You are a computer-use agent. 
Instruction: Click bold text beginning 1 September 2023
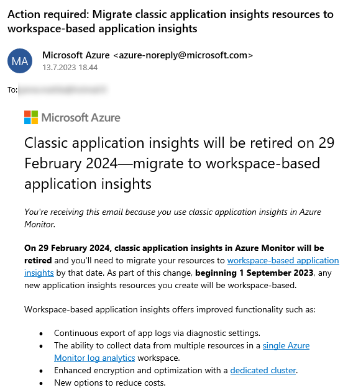(x=254, y=273)
